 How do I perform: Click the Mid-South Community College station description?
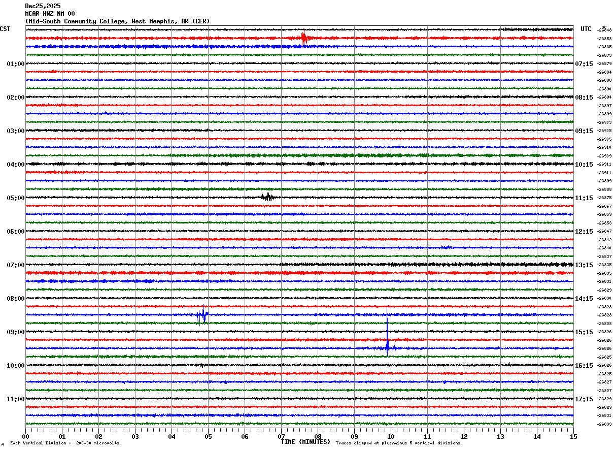[x=117, y=21]
